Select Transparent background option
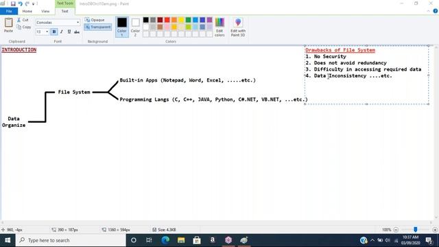 pyautogui.click(x=97, y=27)
